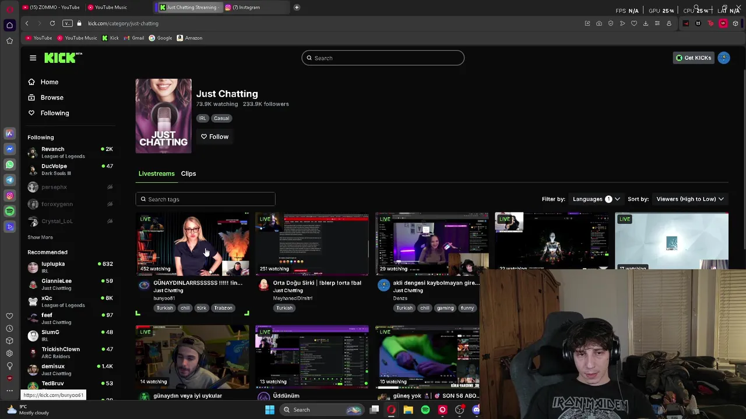Image resolution: width=746 pixels, height=419 pixels.
Task: Open the YouTube bookmark
Action: 38,38
